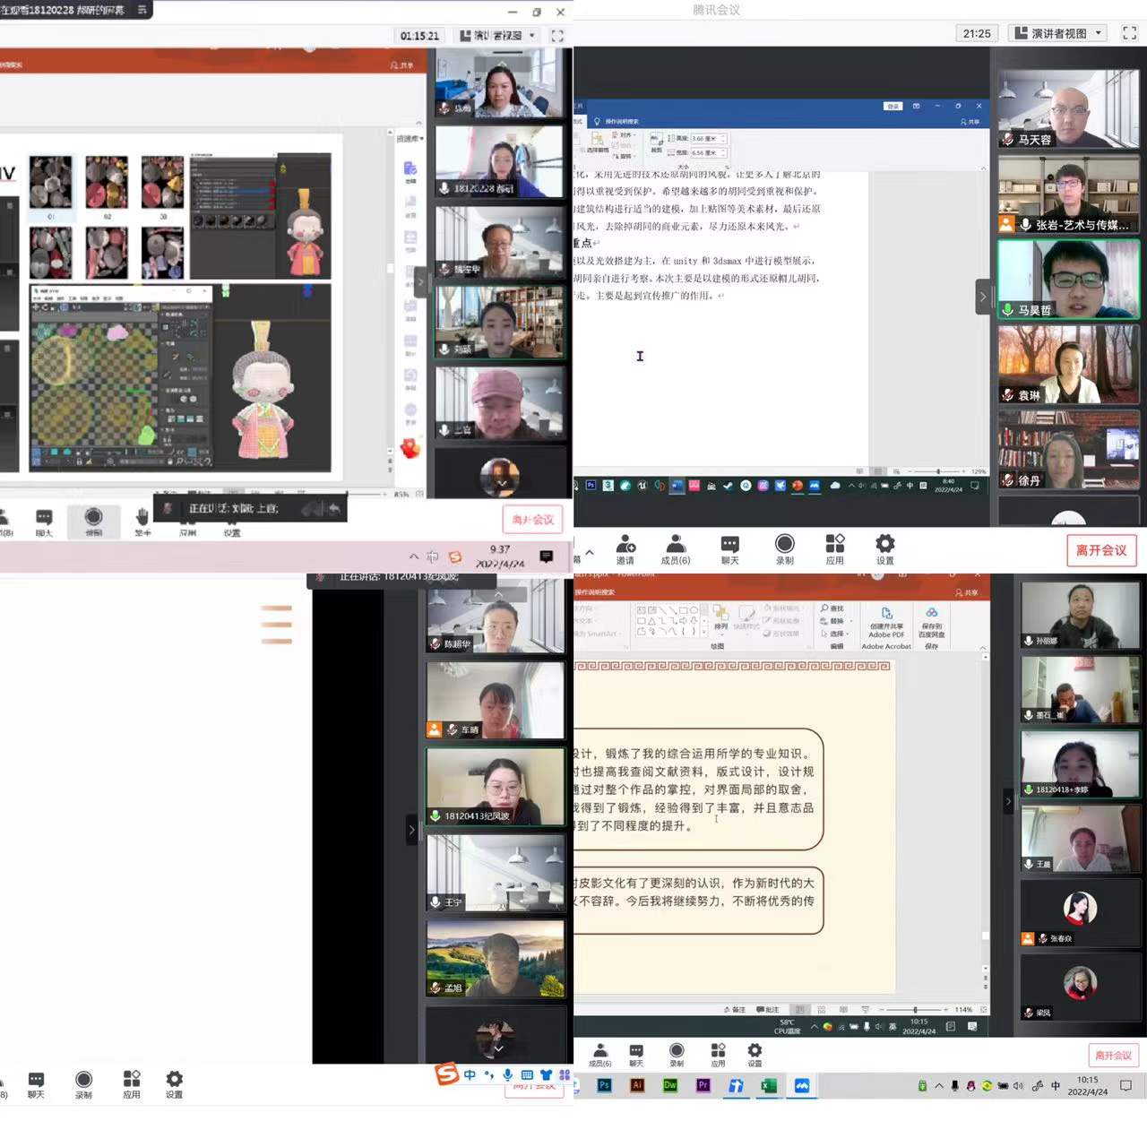
Task: Click 离开会议 in the 21:25 meeting
Action: (1101, 550)
